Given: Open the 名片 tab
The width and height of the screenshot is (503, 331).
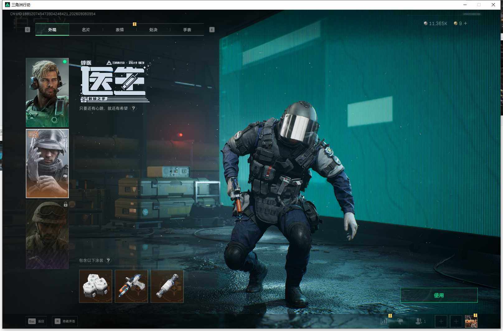Looking at the screenshot, I should (x=86, y=30).
